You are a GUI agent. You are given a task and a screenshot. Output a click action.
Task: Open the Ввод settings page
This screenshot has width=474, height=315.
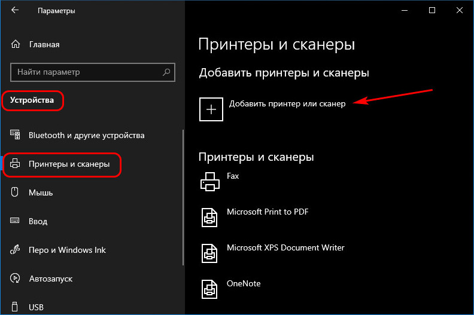pos(38,221)
